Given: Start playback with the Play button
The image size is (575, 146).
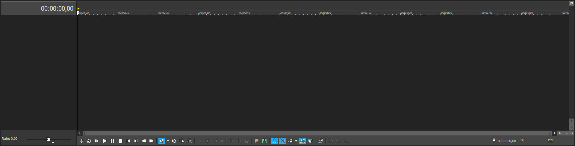Looking at the screenshot, I should coord(105,141).
